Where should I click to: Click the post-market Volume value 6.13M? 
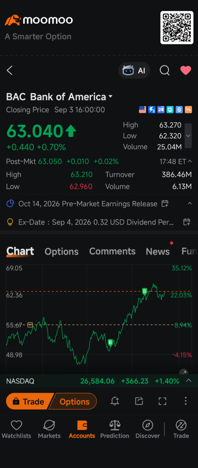point(182,186)
